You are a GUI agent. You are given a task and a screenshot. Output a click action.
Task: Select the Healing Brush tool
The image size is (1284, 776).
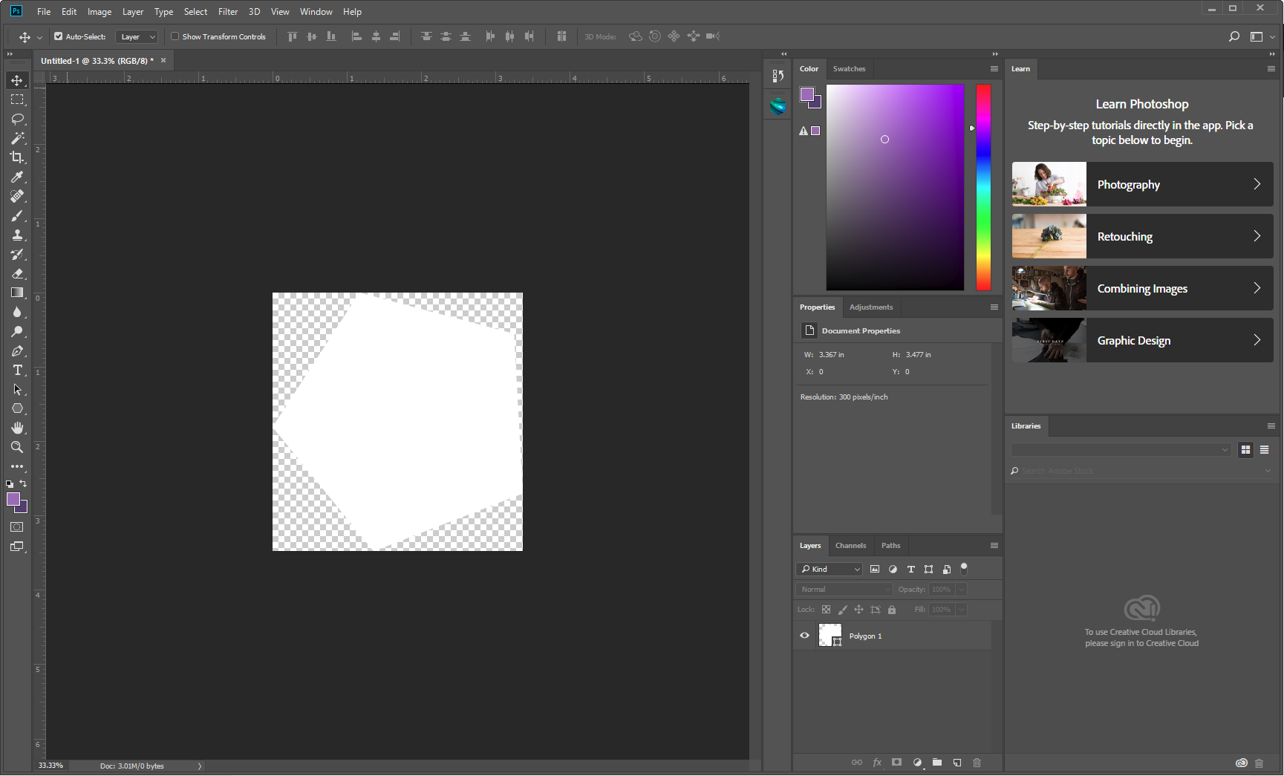pos(17,196)
